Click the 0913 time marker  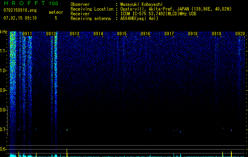coord(75,34)
